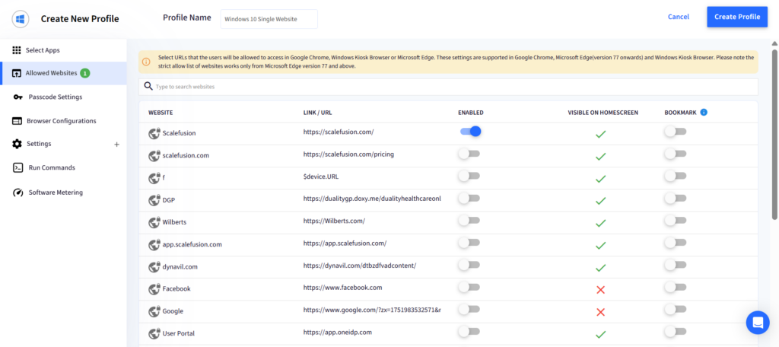Viewport: 779px width, 347px height.
Task: Click the Create Profile button
Action: [x=736, y=17]
